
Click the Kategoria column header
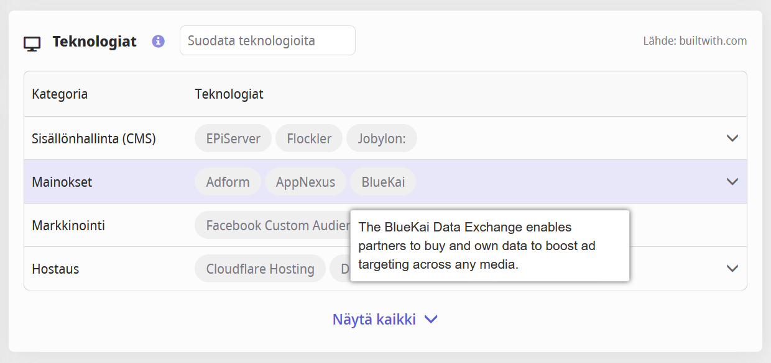coord(60,94)
